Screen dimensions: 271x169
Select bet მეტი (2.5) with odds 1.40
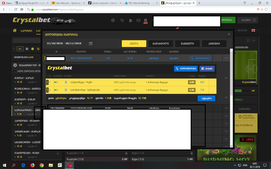pyautogui.click(x=162, y=159)
